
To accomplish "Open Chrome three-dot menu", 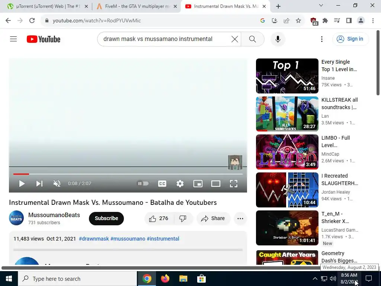I will [373, 21].
